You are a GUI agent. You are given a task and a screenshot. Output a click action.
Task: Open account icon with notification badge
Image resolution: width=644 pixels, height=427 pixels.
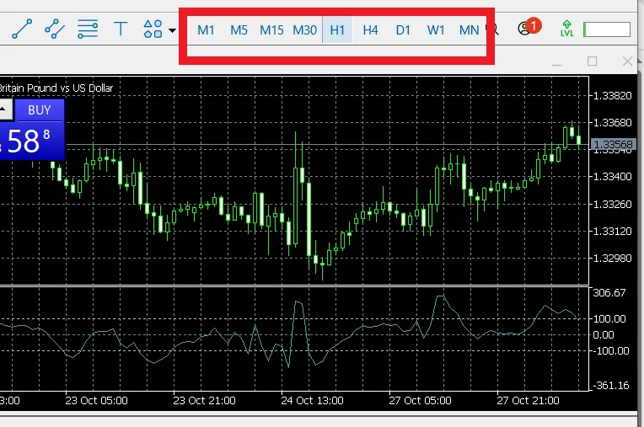(x=527, y=29)
